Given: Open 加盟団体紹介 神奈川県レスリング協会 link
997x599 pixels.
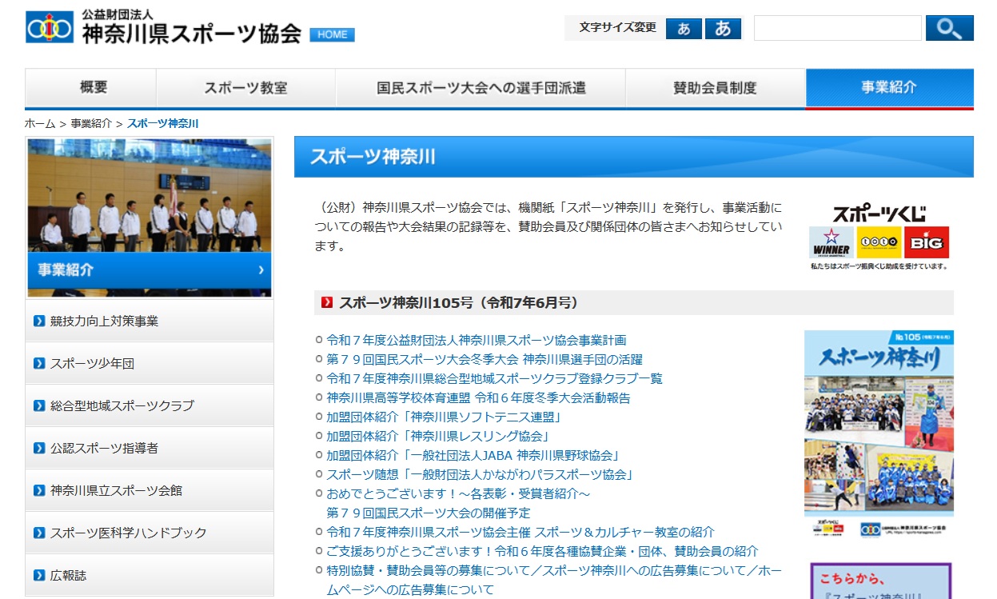Looking at the screenshot, I should coord(438,436).
